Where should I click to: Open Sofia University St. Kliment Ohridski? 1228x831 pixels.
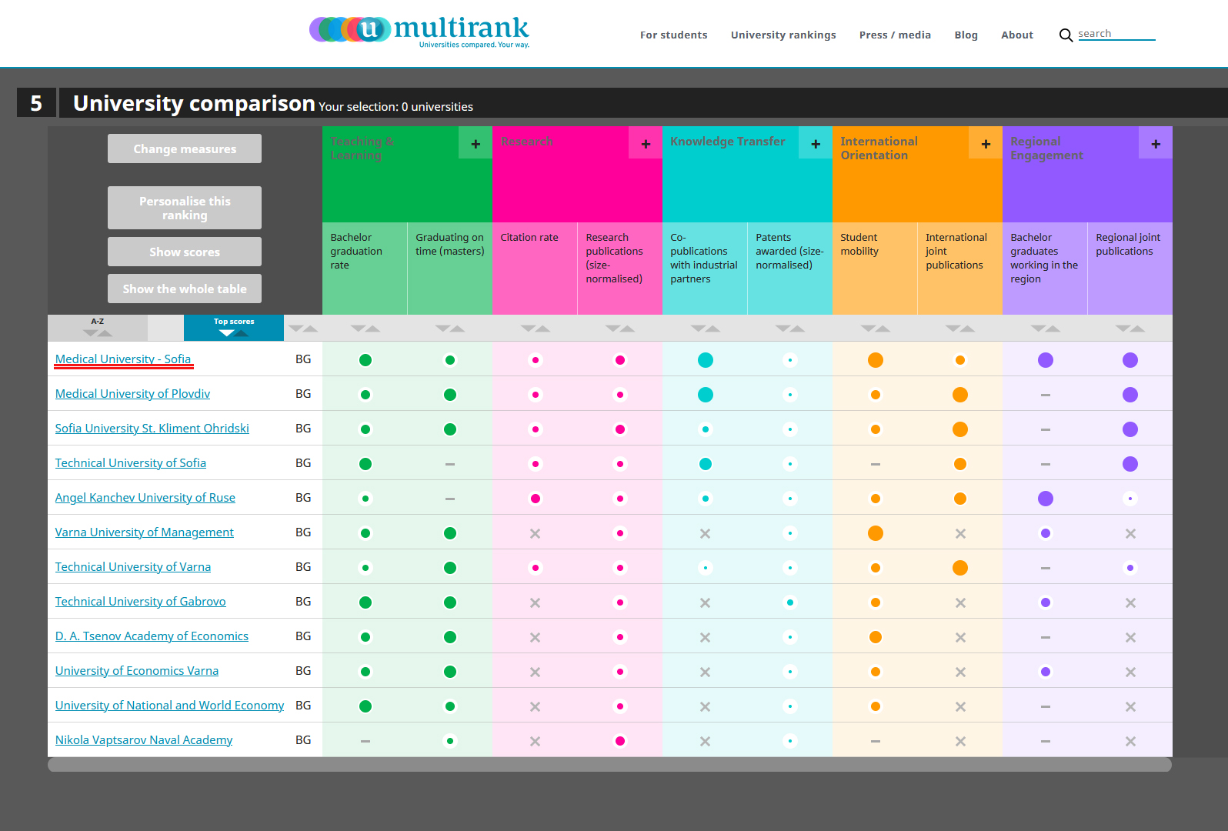[x=152, y=429]
